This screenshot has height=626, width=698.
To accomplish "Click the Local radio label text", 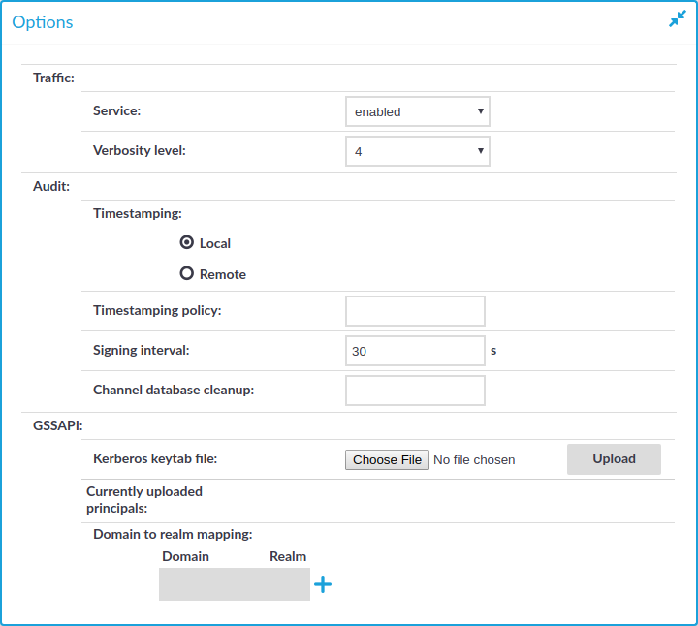I will (215, 243).
